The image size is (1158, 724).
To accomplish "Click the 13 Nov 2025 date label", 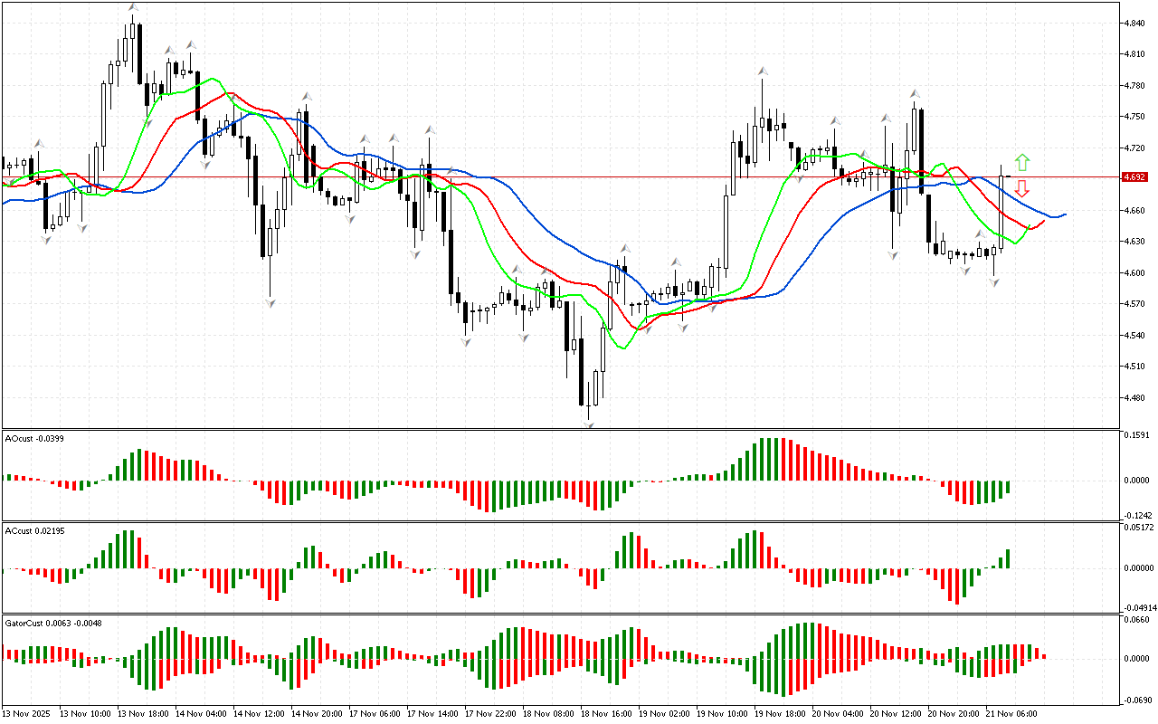I will pos(27,713).
